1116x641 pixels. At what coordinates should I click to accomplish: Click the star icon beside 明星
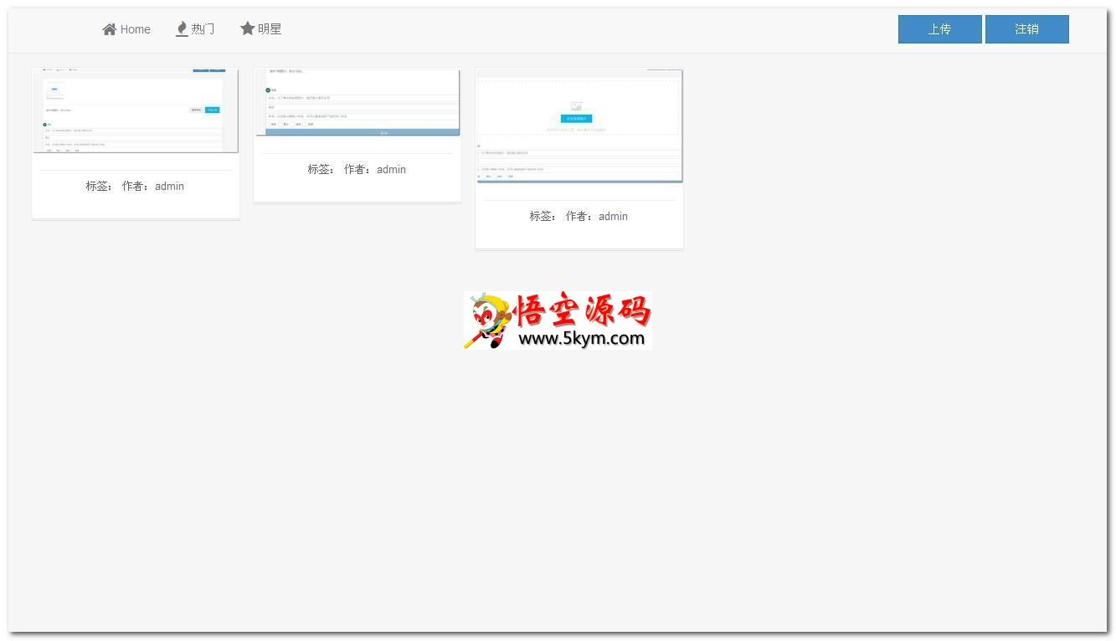pyautogui.click(x=247, y=28)
